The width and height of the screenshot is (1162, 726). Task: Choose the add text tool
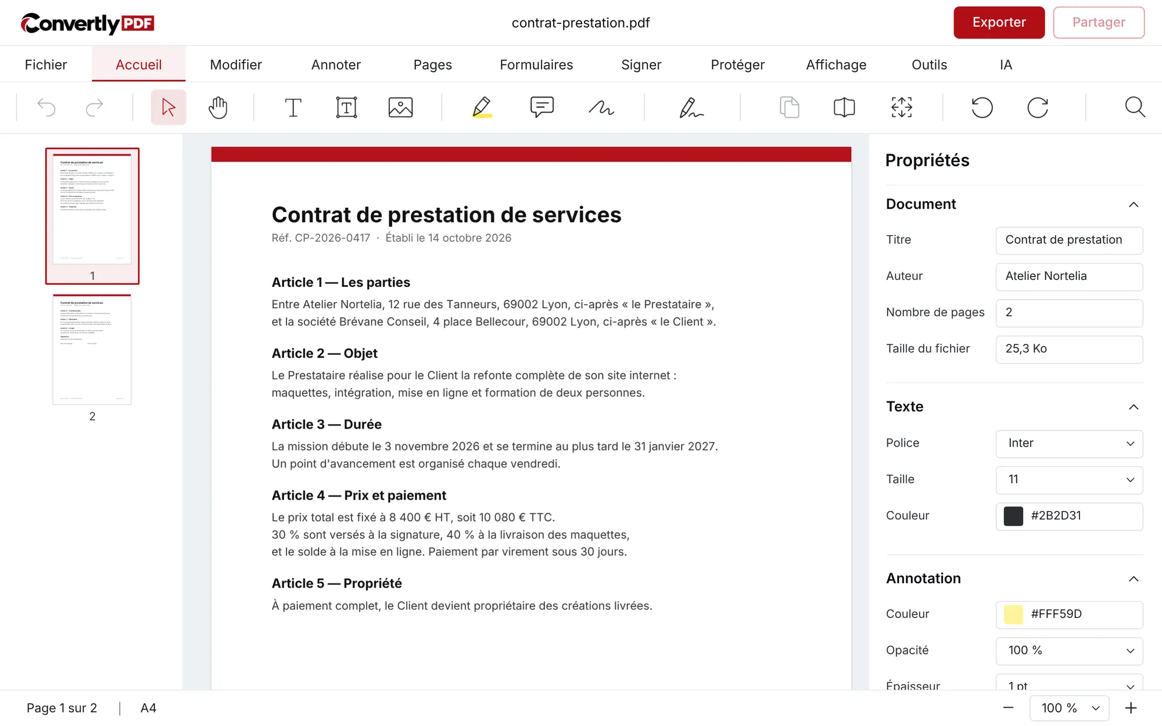point(293,107)
